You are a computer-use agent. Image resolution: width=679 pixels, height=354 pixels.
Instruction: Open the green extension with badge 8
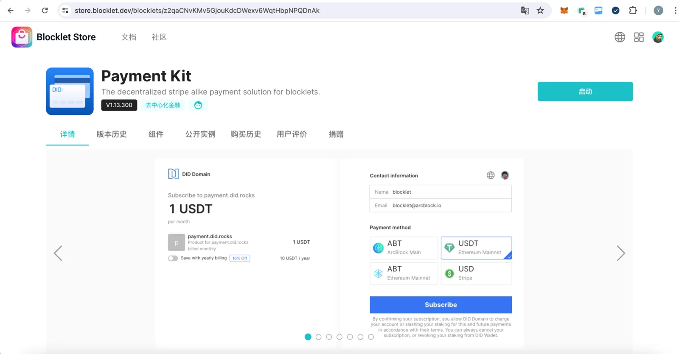coord(581,11)
